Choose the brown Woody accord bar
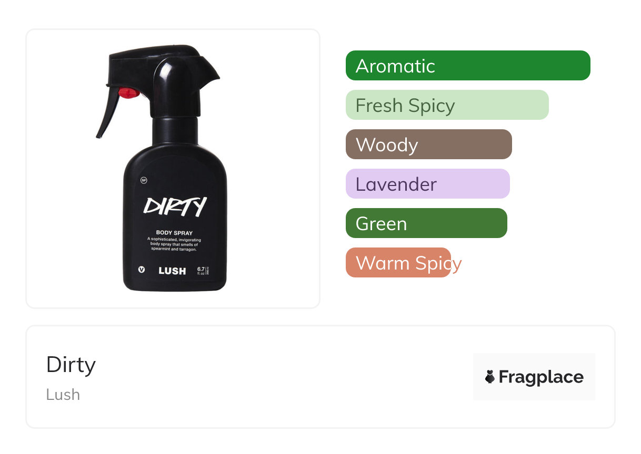 pyautogui.click(x=429, y=145)
